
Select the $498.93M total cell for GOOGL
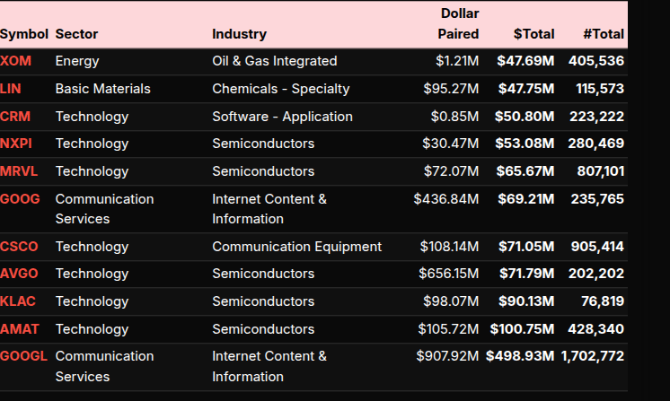tap(520, 356)
